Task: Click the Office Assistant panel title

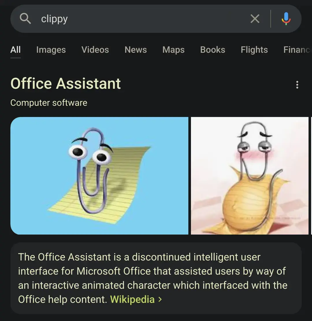Action: 66,84
